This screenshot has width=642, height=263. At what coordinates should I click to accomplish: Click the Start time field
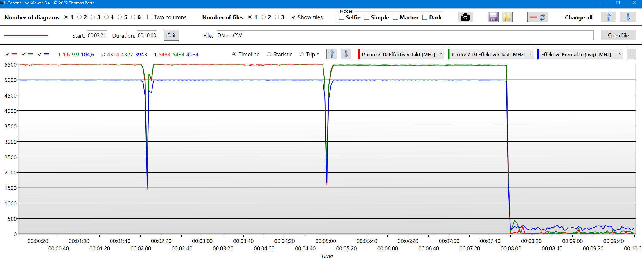click(x=97, y=35)
